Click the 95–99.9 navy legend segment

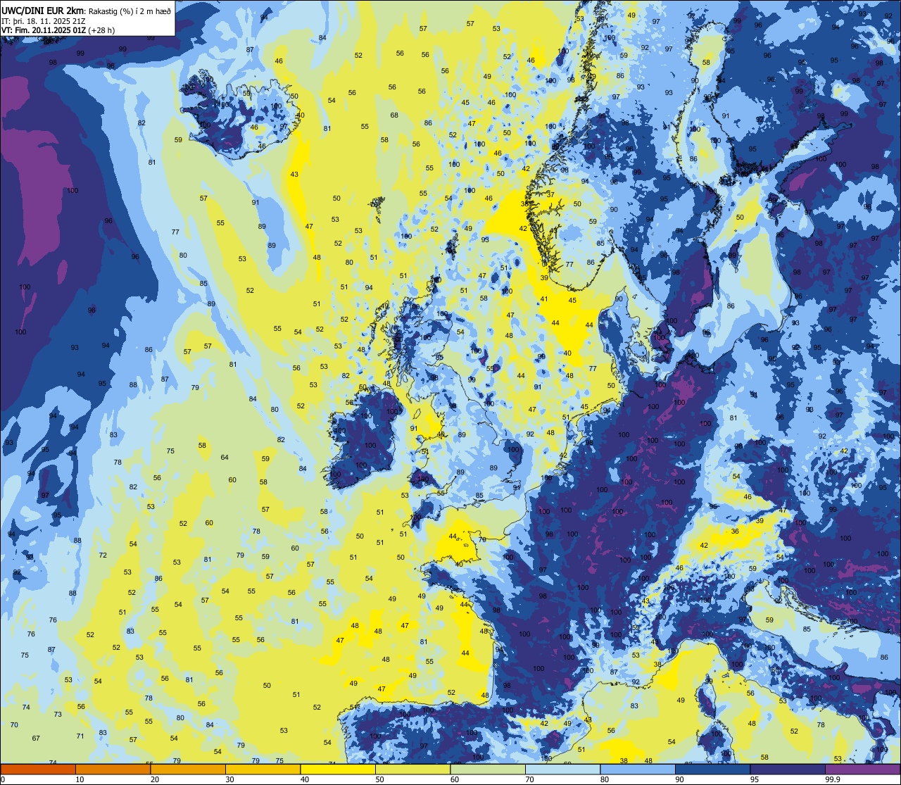(x=788, y=770)
